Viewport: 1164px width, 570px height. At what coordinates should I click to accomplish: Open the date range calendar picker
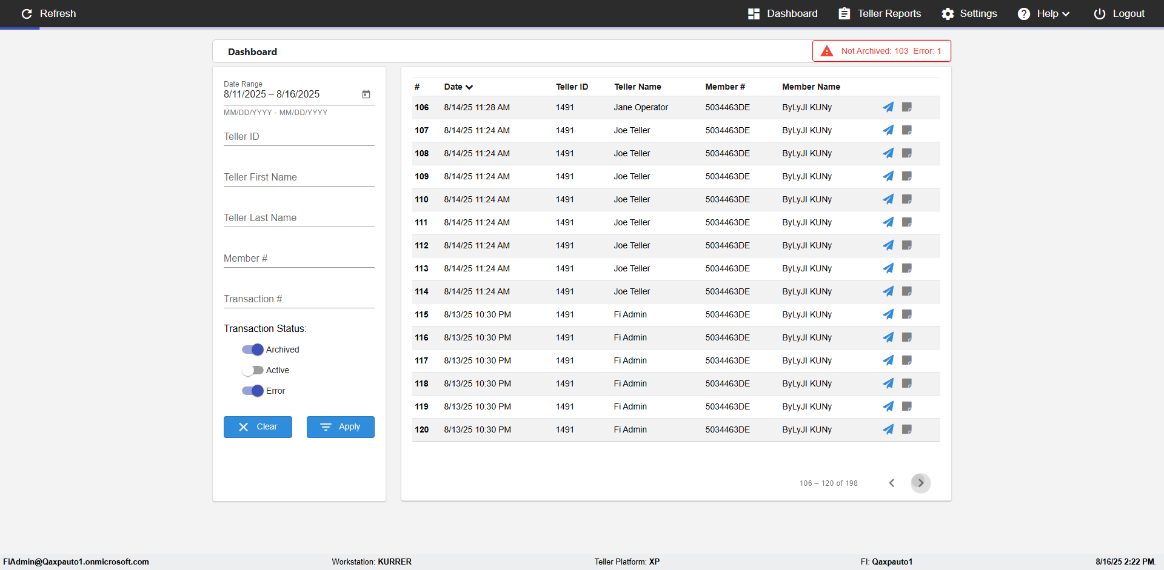click(x=366, y=94)
